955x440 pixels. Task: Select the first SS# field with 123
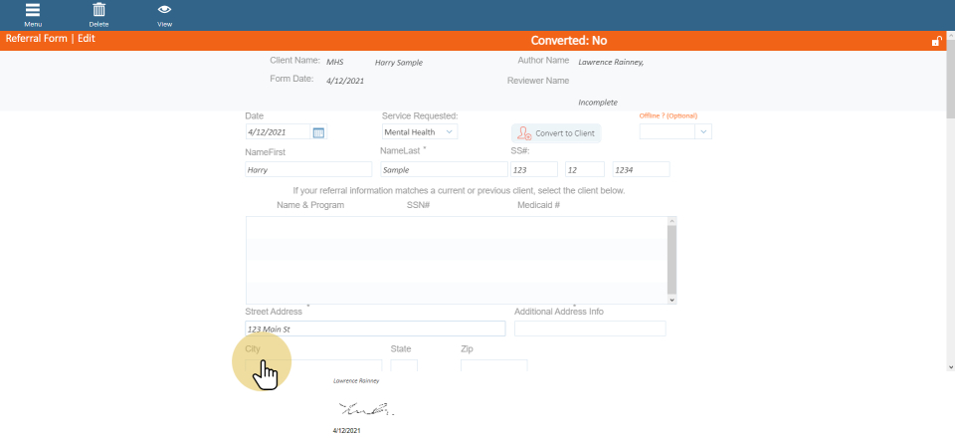[x=533, y=170]
